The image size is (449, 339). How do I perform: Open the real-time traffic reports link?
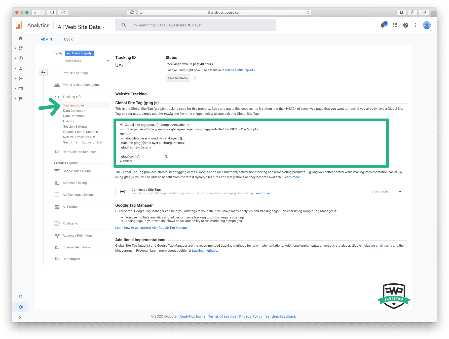pyautogui.click(x=238, y=70)
